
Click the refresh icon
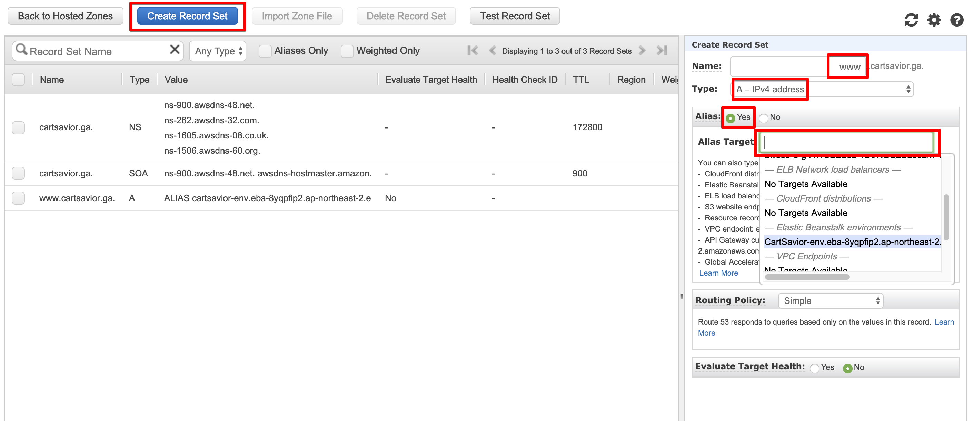pyautogui.click(x=911, y=20)
